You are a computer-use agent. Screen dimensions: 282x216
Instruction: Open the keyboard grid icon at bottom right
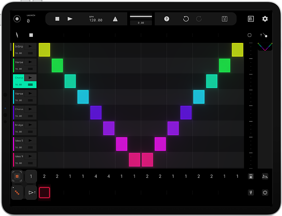[x=265, y=176]
